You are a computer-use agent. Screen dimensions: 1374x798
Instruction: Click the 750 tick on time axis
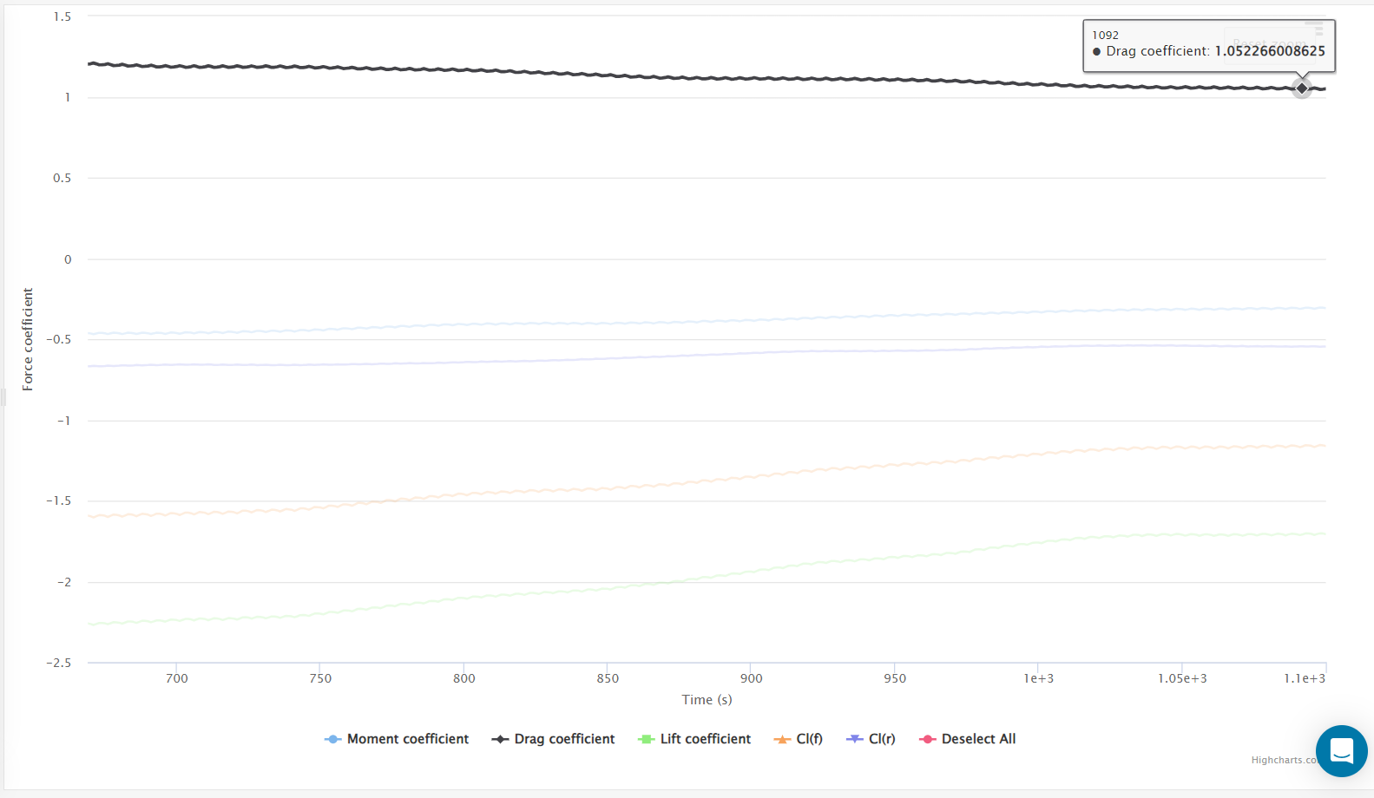click(320, 678)
